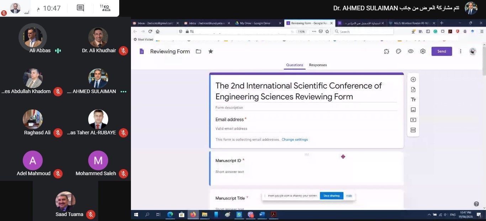Open Firefox Library icon in toolbar
Screen dimensions: 486x221
point(421,31)
